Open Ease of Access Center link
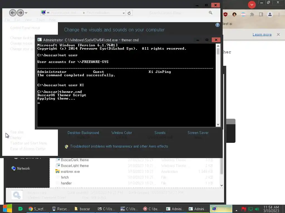Image resolution: width=285 pixels, height=213 pixels. pyautogui.click(x=28, y=149)
